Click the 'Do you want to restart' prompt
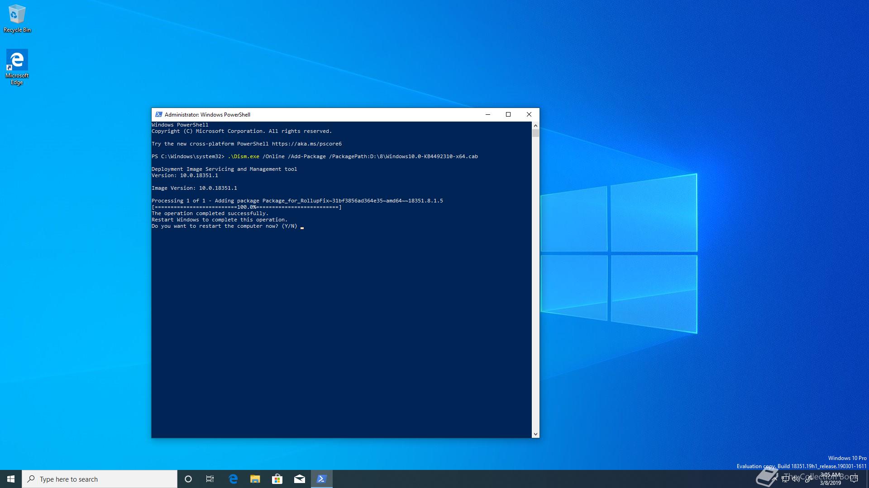869x488 pixels. pos(224,226)
